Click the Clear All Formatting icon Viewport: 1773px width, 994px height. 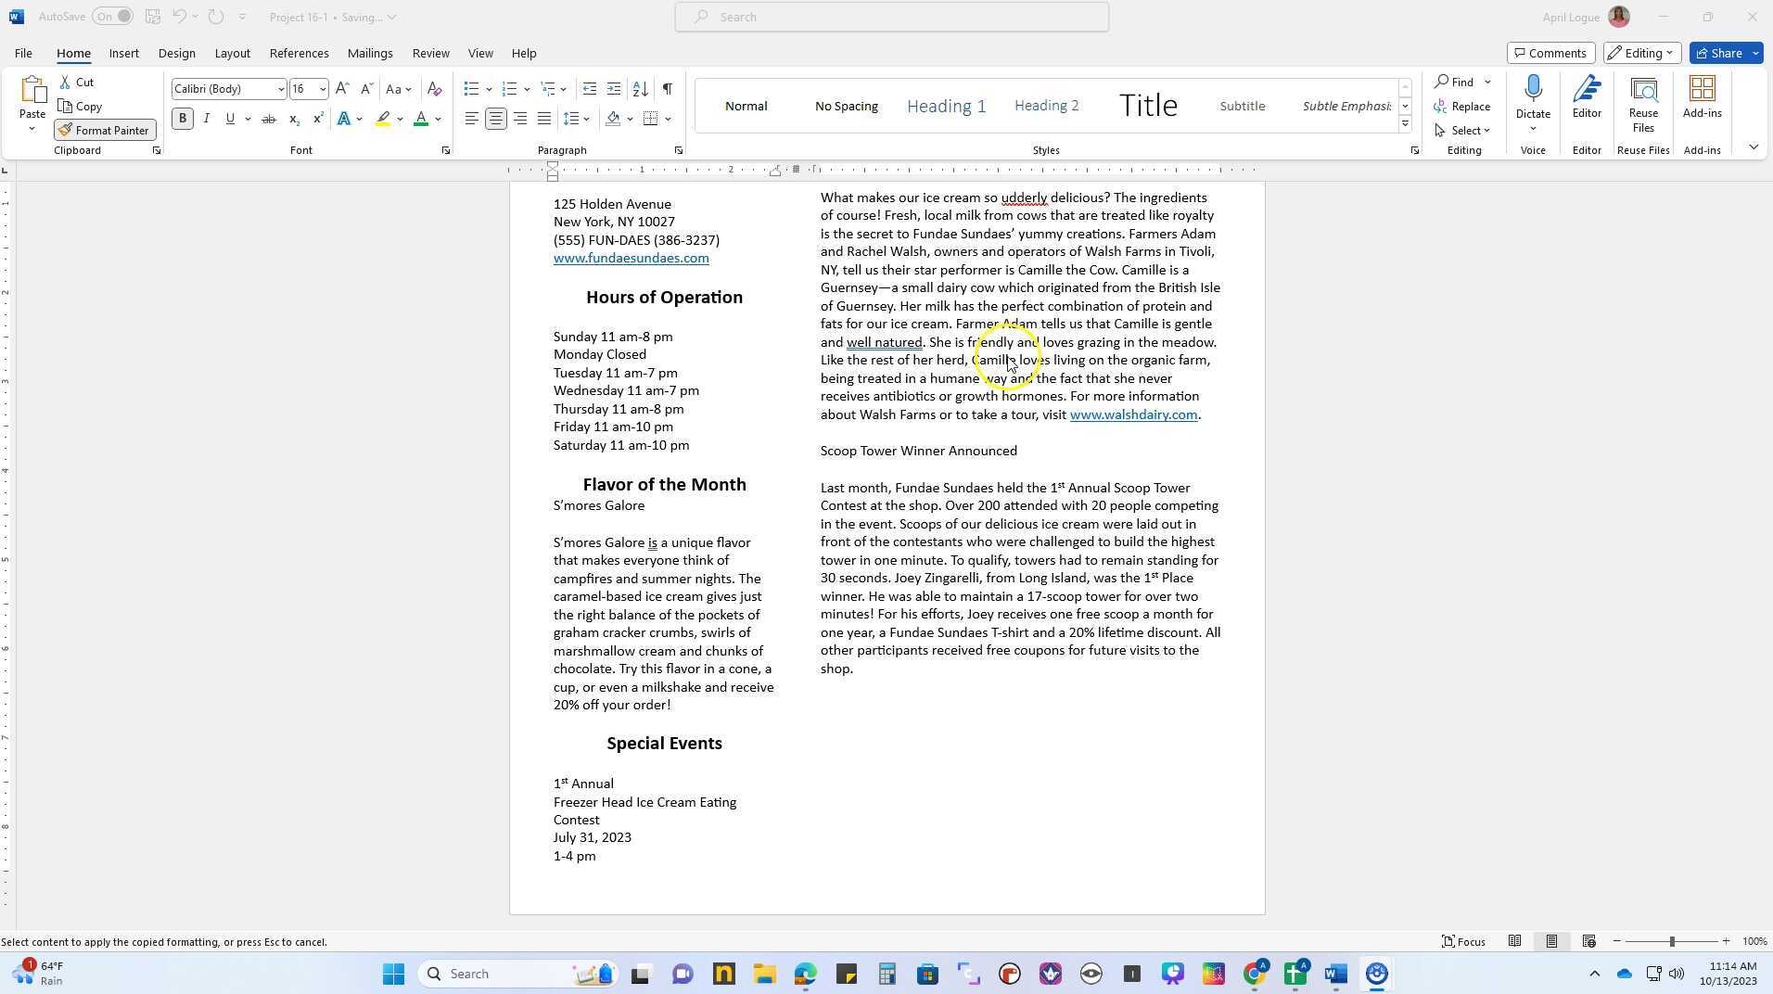coord(434,89)
